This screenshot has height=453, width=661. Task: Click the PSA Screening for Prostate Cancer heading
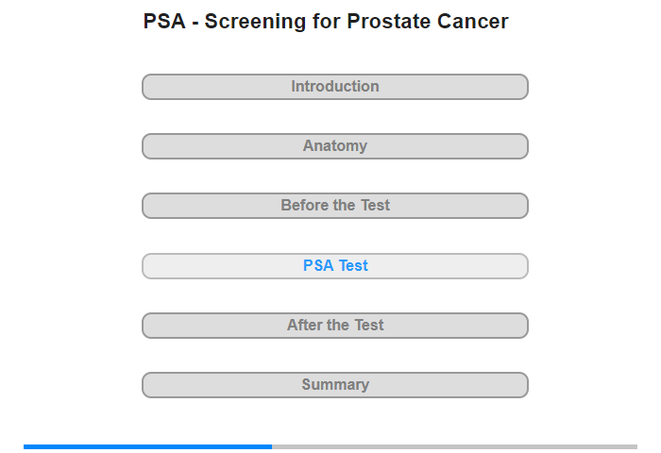[x=326, y=21]
